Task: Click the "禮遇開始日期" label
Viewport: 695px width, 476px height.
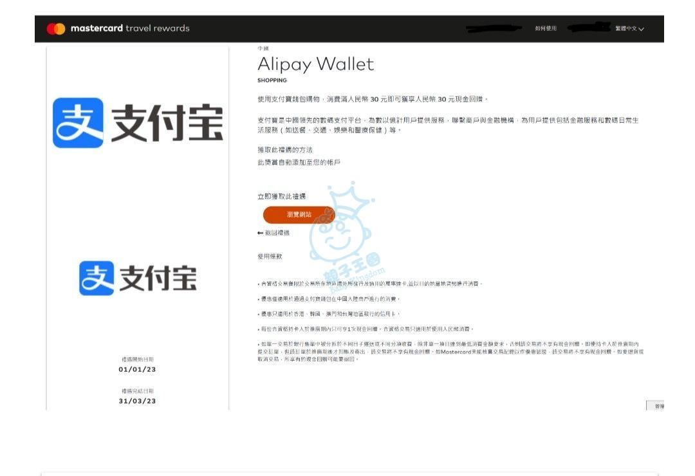Action: pos(138,360)
